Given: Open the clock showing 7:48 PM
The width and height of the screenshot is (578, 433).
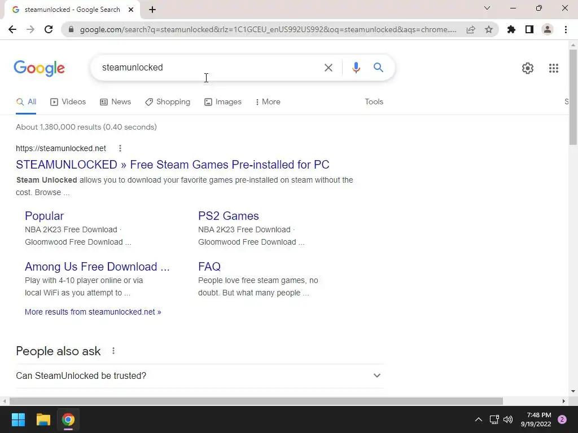Looking at the screenshot, I should 536,419.
